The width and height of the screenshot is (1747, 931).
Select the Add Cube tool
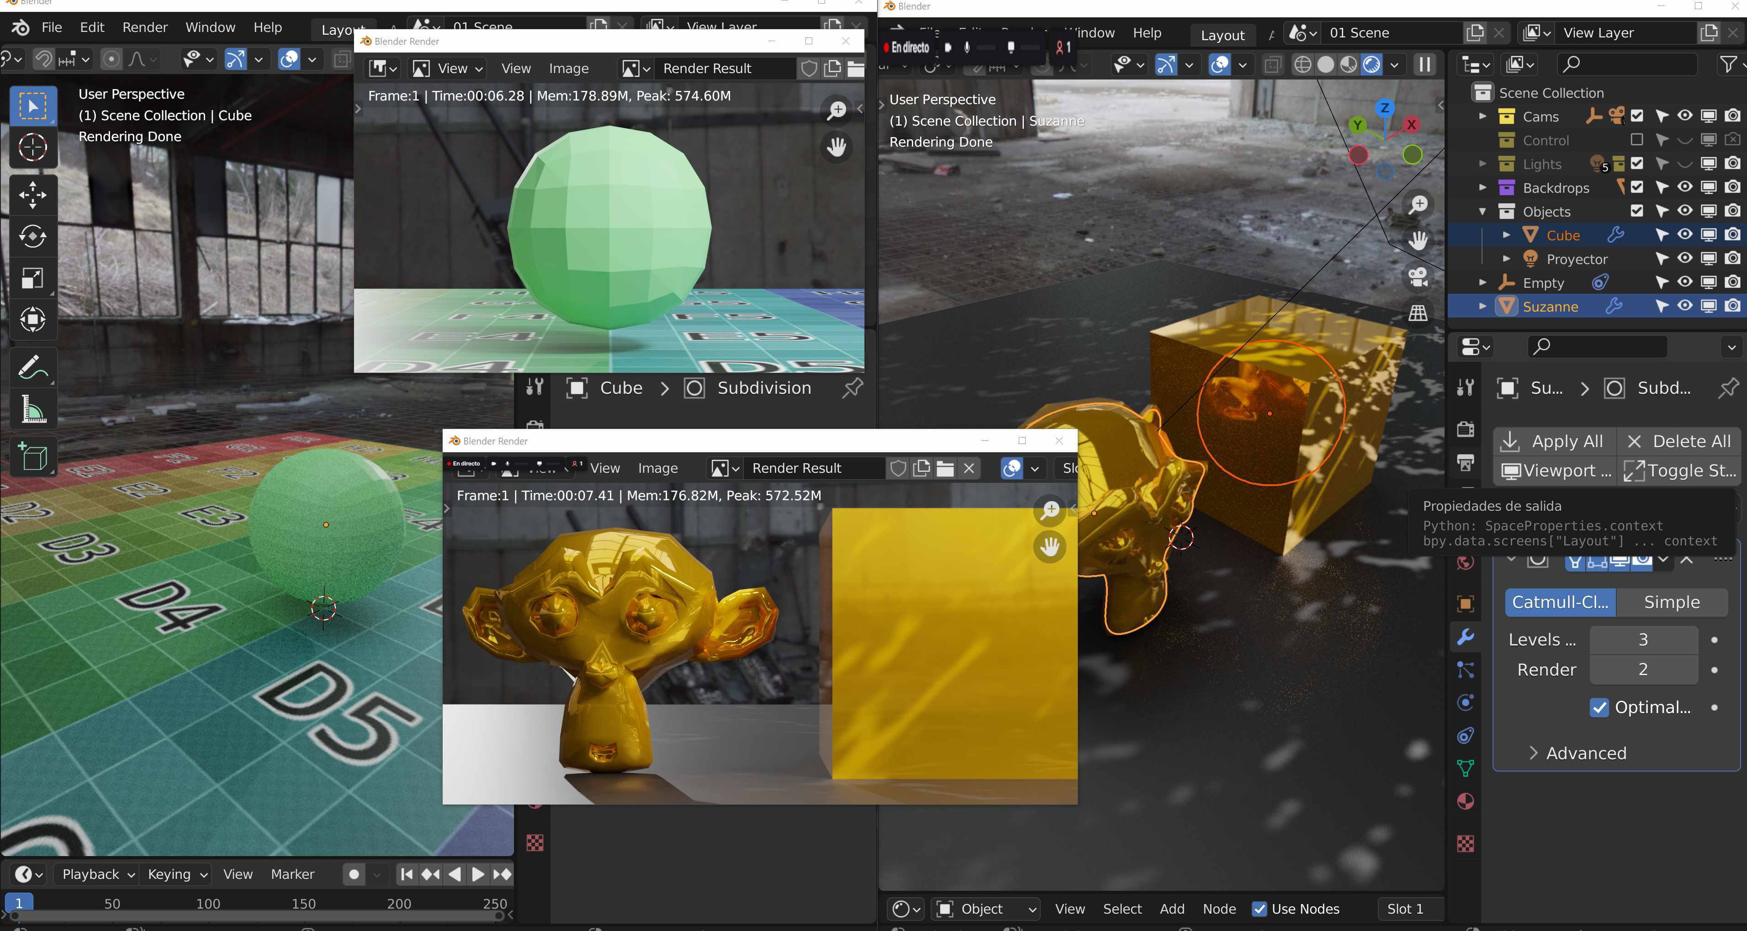click(32, 455)
